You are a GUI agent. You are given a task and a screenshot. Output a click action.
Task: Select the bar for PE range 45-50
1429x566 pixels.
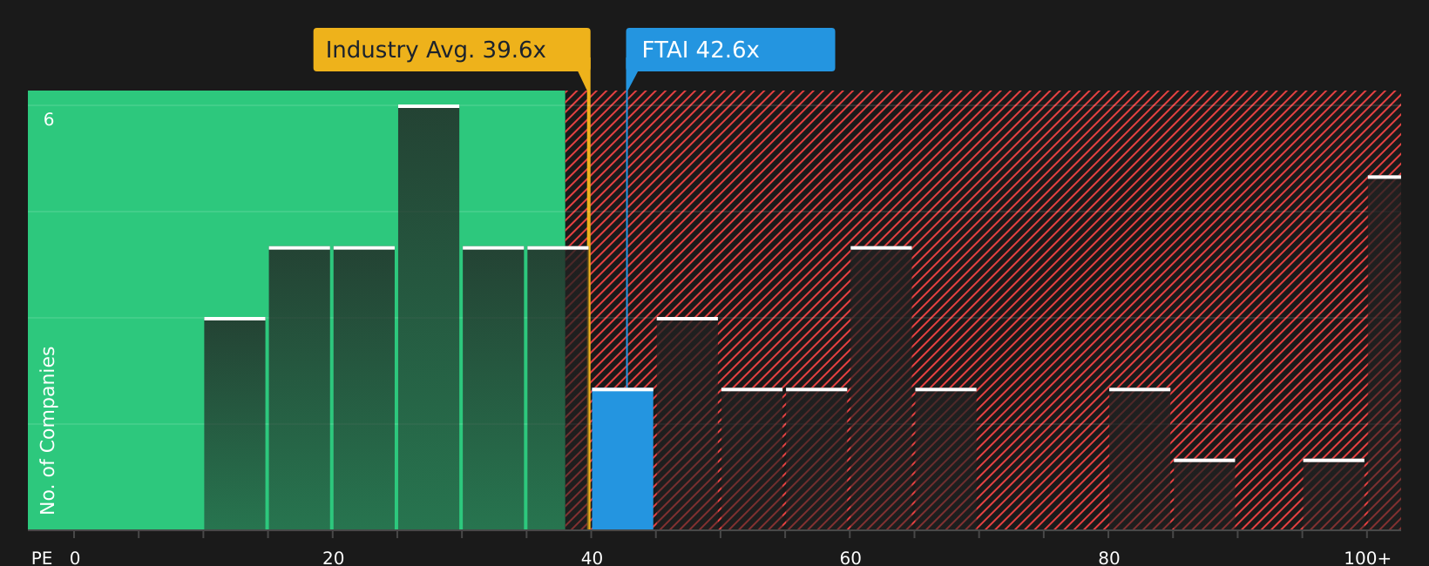(687, 423)
